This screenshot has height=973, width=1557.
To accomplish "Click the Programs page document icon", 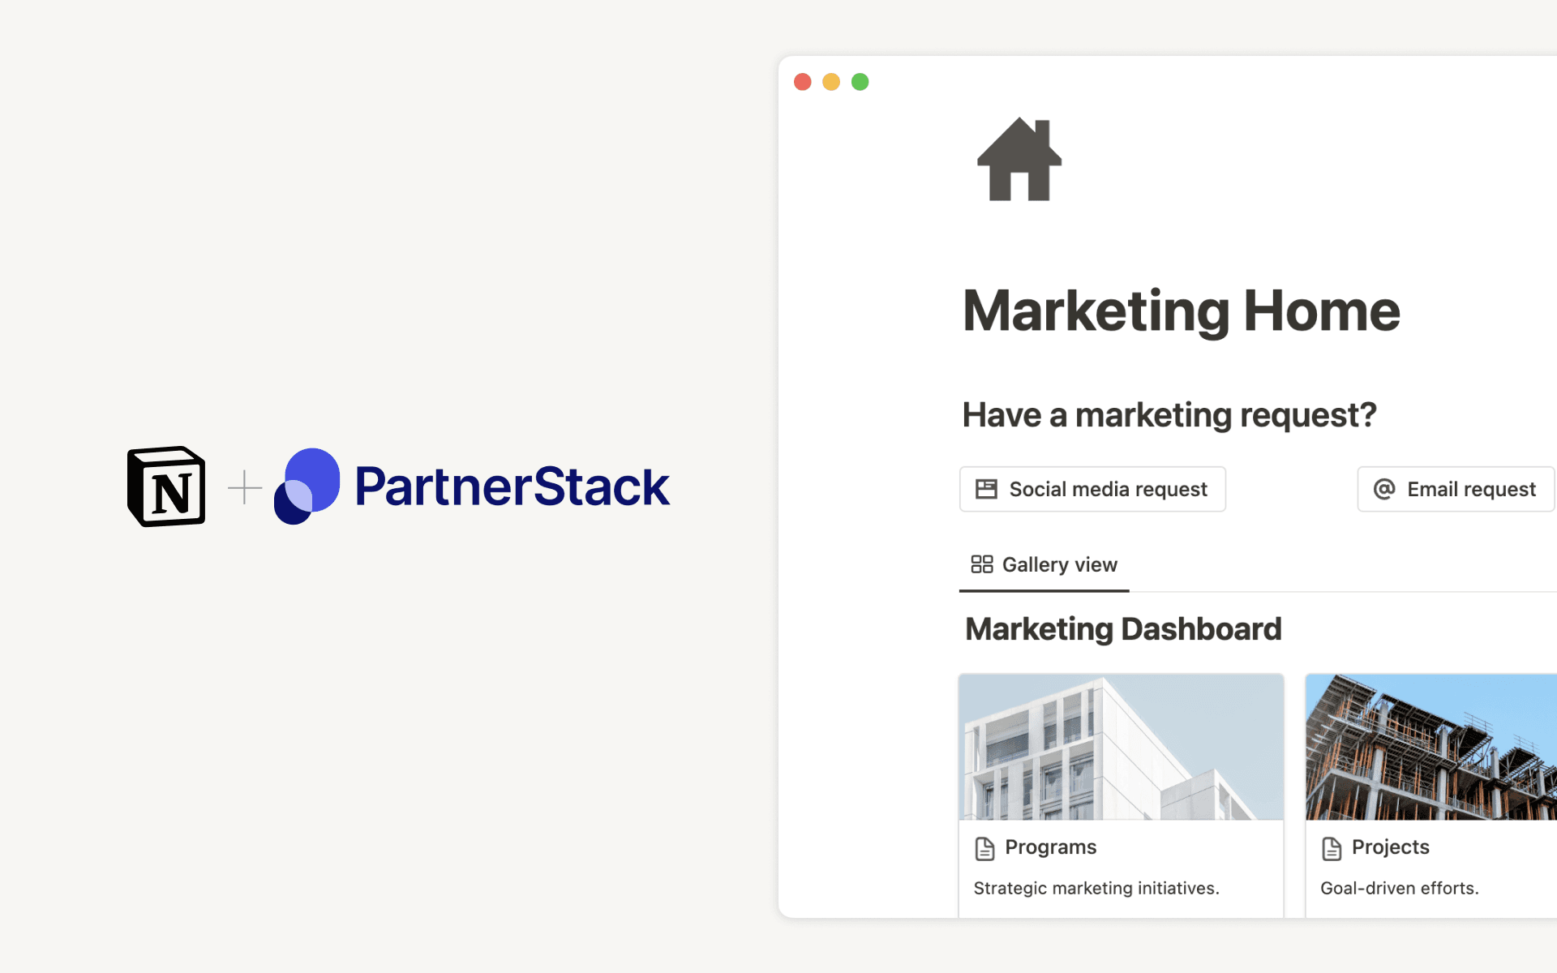I will pos(984,848).
